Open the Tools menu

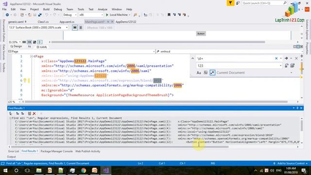pyautogui.click(x=81, y=9)
